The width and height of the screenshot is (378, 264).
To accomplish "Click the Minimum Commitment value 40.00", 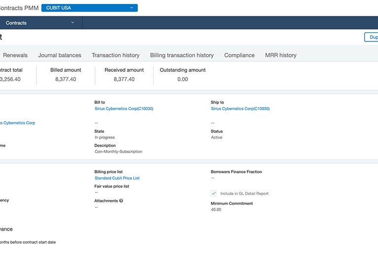I will [x=216, y=209].
